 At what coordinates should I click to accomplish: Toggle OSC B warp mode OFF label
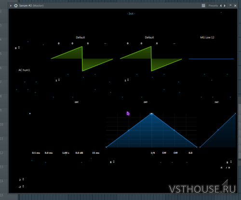146,102
